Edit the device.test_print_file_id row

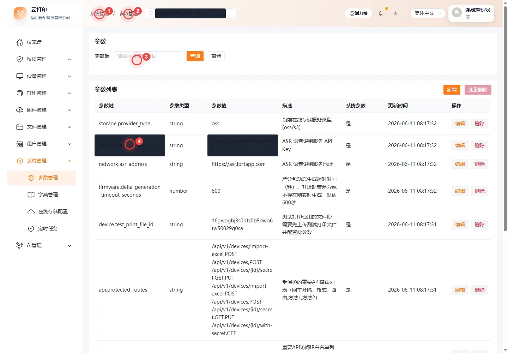point(460,225)
